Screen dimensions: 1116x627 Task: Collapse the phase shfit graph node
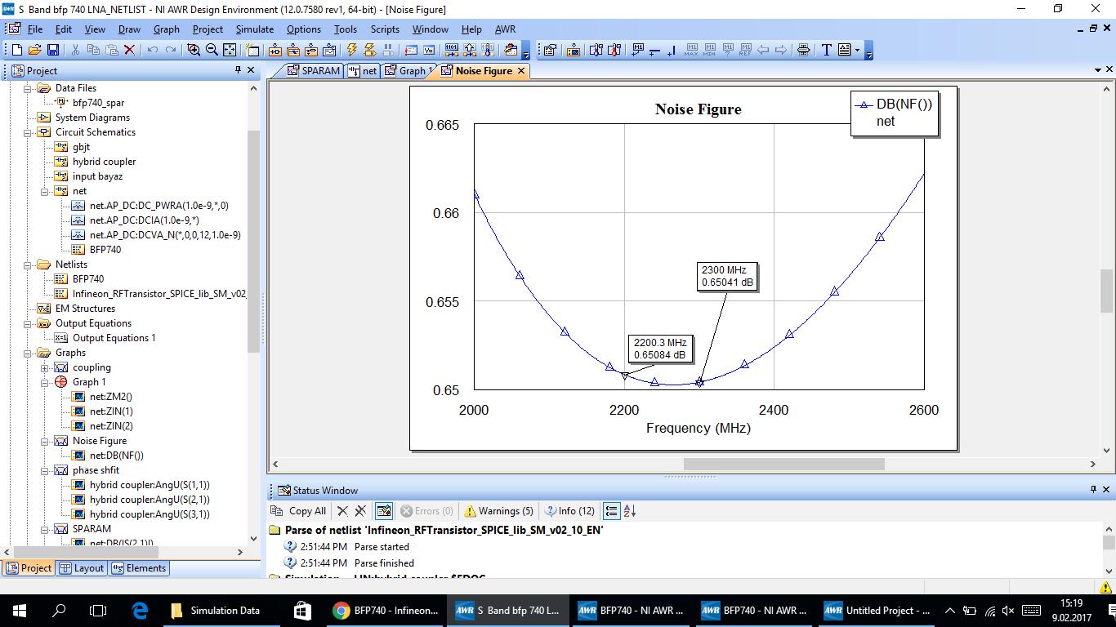[x=44, y=470]
